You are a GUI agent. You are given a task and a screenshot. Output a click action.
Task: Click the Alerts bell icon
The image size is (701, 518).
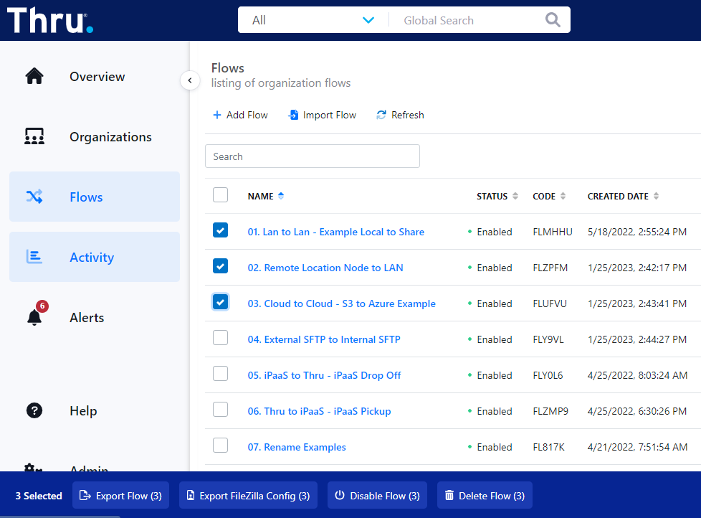click(x=34, y=317)
